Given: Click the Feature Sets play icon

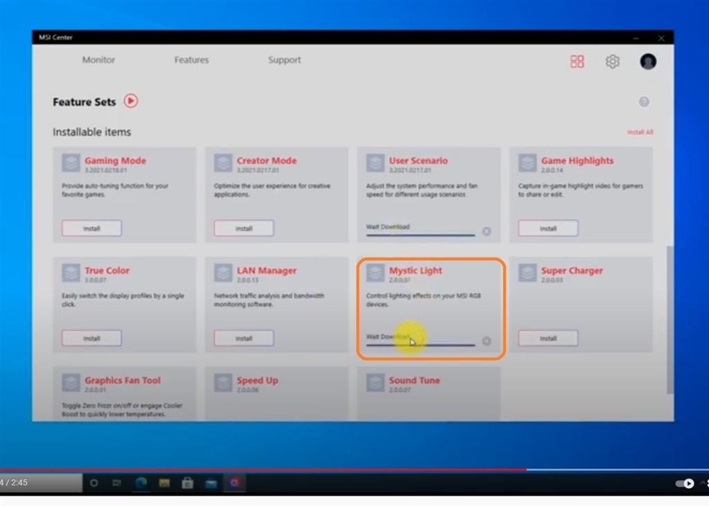Looking at the screenshot, I should [131, 101].
